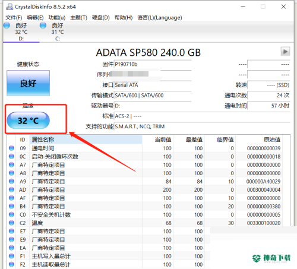Click the status dot for row EA
This screenshot has height=269, width=297.
pyautogui.click(x=11, y=248)
